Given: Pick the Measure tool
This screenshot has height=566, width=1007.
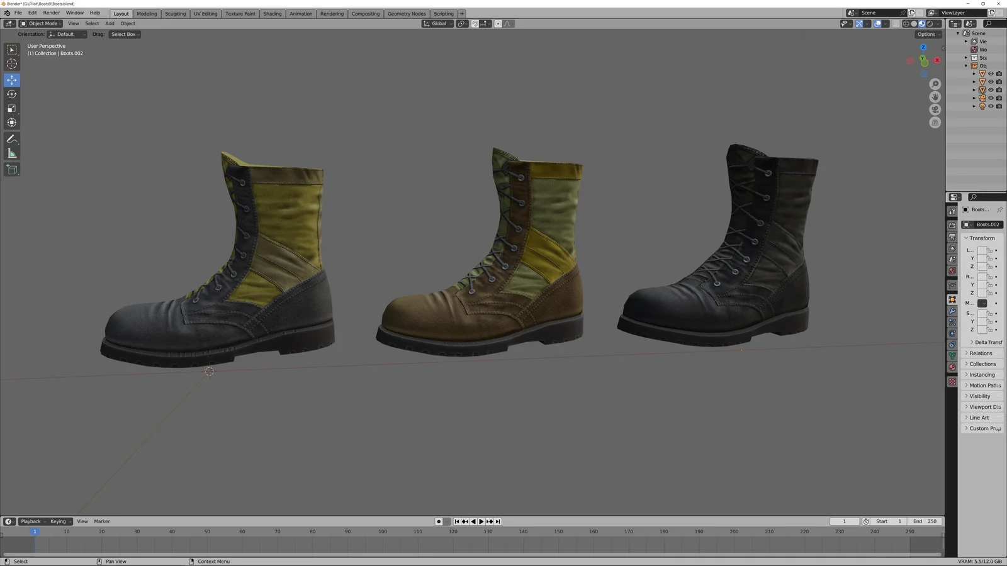Looking at the screenshot, I should click(x=11, y=152).
